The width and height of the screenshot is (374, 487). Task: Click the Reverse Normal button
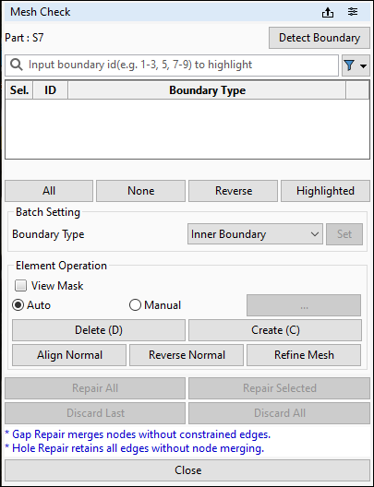(x=187, y=355)
